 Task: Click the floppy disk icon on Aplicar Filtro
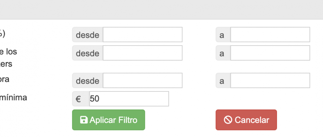click(84, 120)
